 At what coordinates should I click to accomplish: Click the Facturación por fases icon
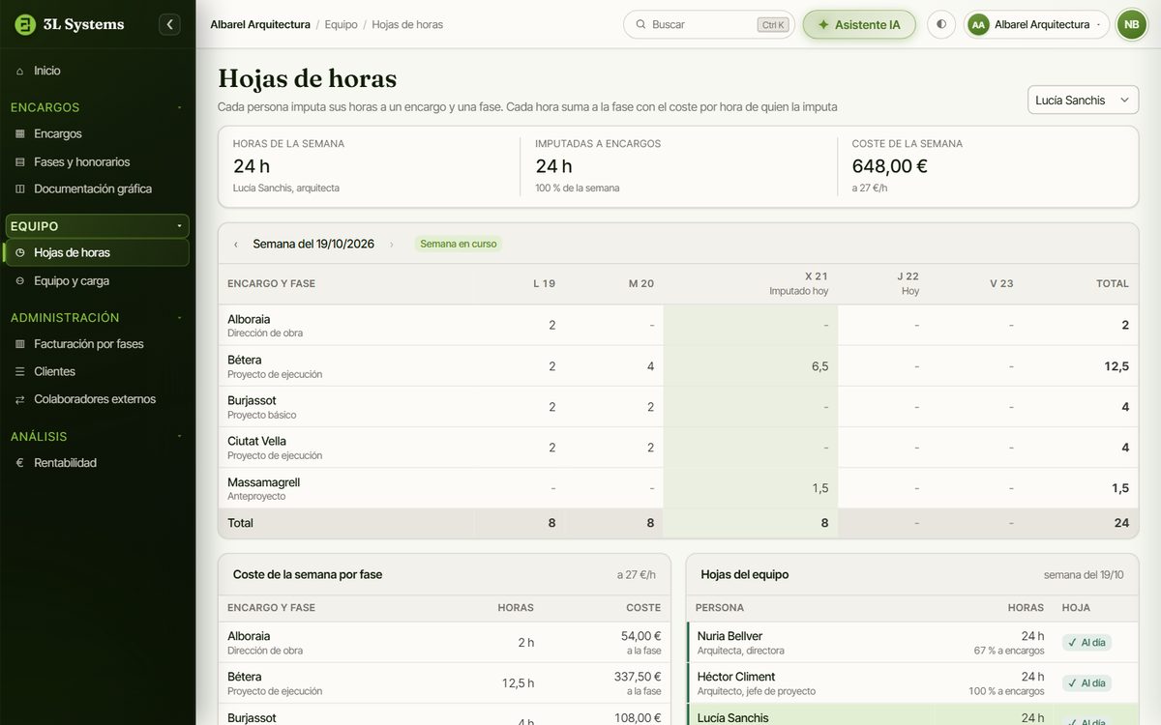(x=20, y=344)
